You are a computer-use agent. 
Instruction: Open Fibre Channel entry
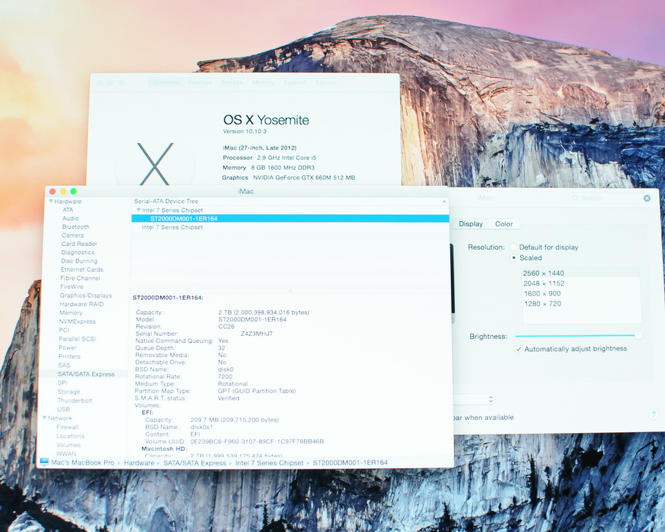80,278
